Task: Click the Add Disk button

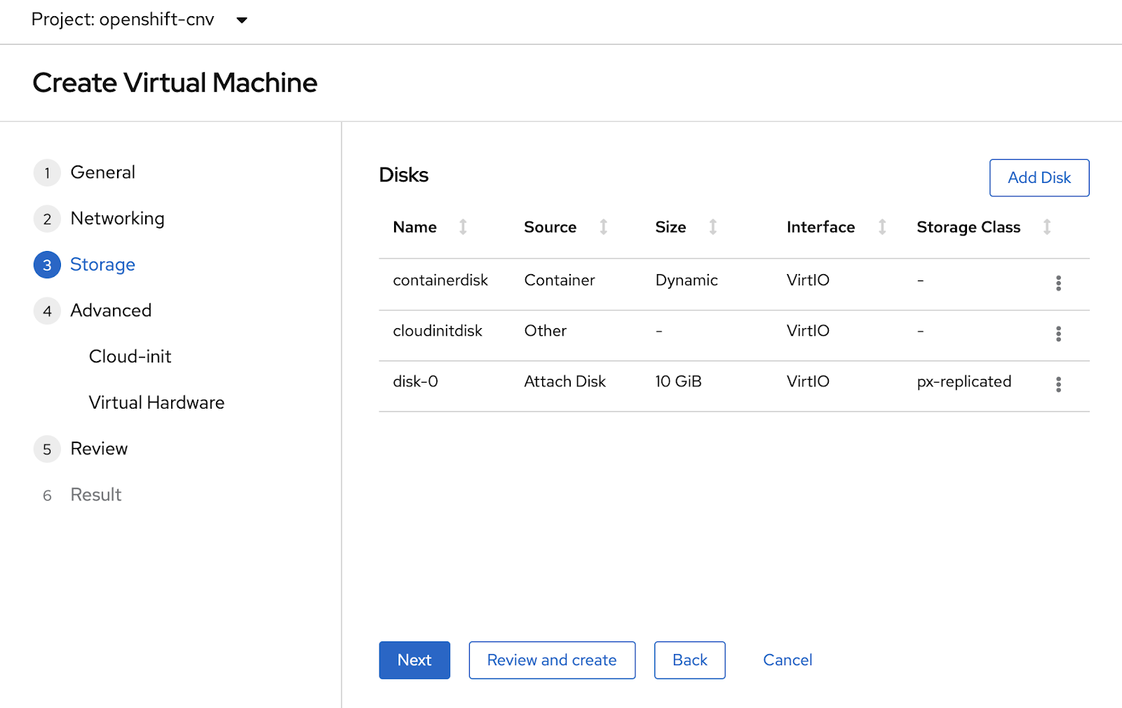Action: click(1039, 177)
